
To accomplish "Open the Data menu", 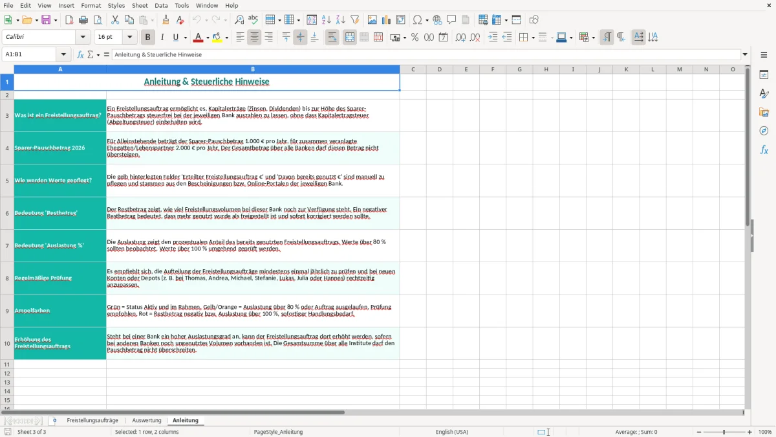I will 161,5.
